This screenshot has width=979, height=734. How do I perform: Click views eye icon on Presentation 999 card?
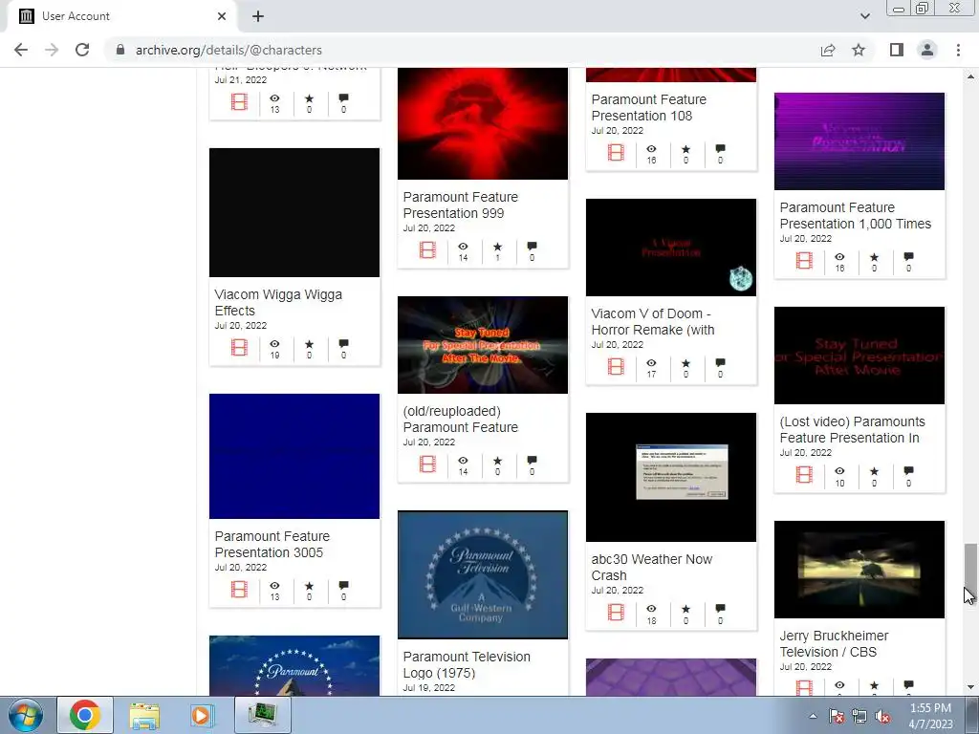[463, 247]
